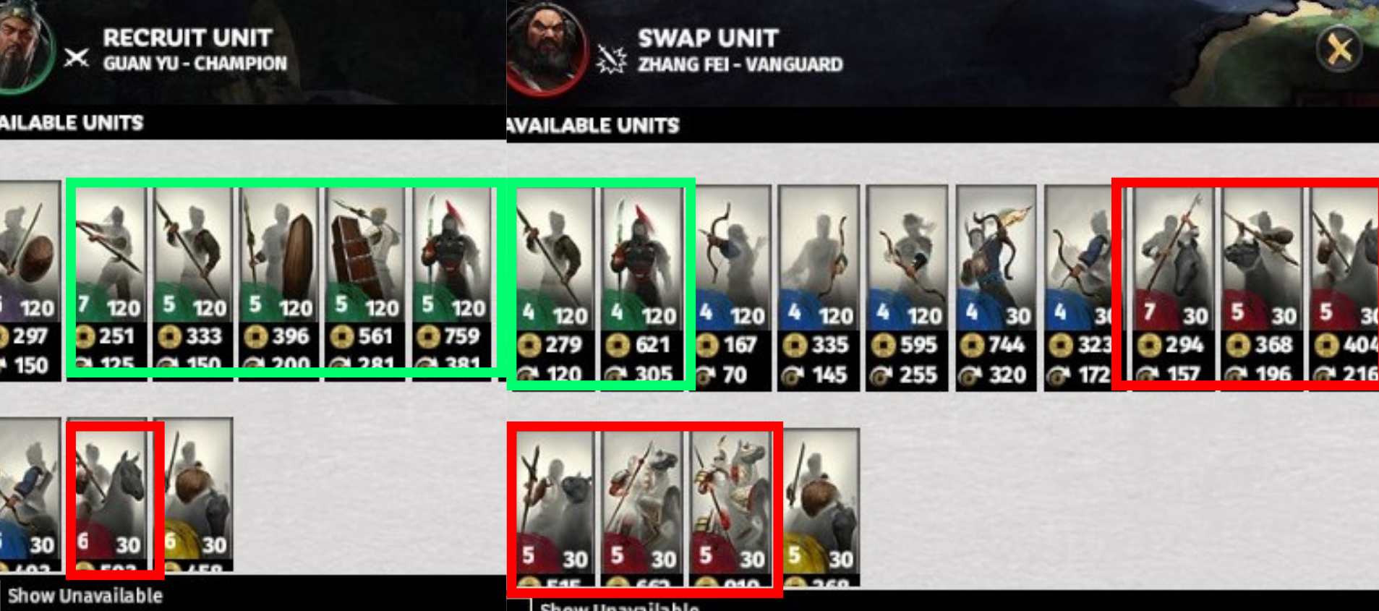Viewport: 1379px width, 611px height.
Task: Select Zhang Fei's portrait
Action: (x=547, y=48)
